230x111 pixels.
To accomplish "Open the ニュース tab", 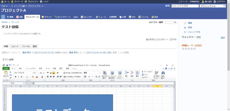I will point(101,17).
